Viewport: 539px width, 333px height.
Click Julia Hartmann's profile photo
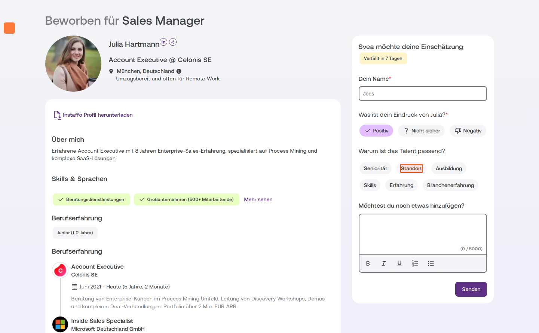tap(73, 64)
